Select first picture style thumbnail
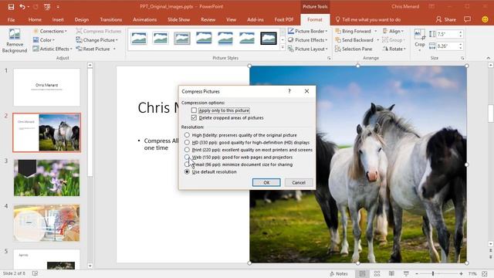494x278 pixels. click(x=139, y=39)
